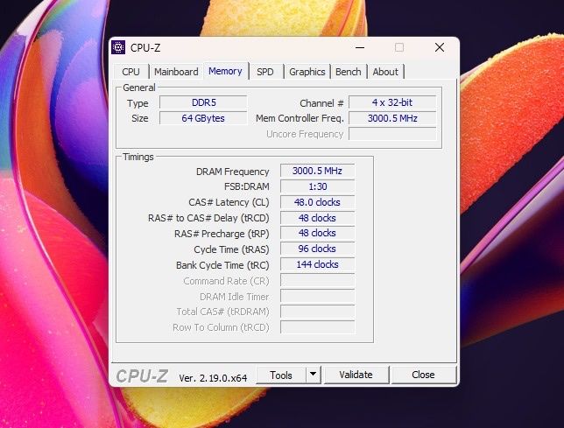Click the RAS# Precharge (tRP) label

pos(222,234)
